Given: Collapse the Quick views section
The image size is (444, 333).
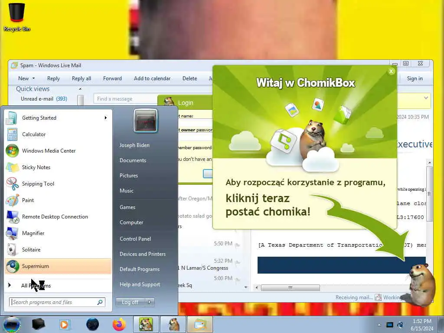Looking at the screenshot, I should [80, 89].
